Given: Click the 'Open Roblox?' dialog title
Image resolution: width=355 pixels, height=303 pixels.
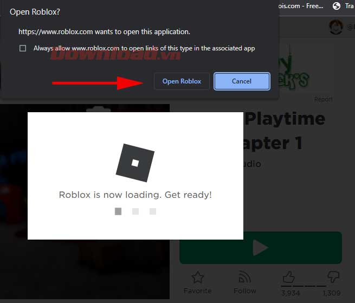Looking at the screenshot, I should click(35, 12).
